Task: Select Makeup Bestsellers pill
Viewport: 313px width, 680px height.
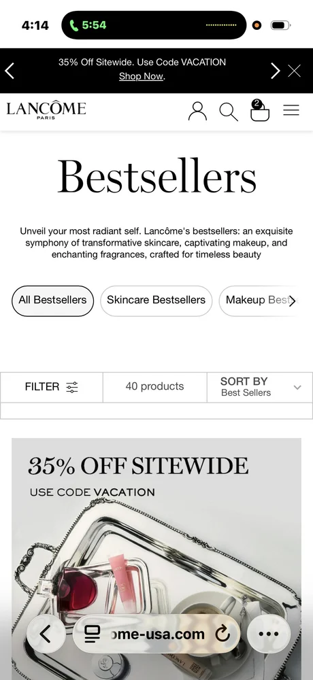Action: click(x=260, y=301)
